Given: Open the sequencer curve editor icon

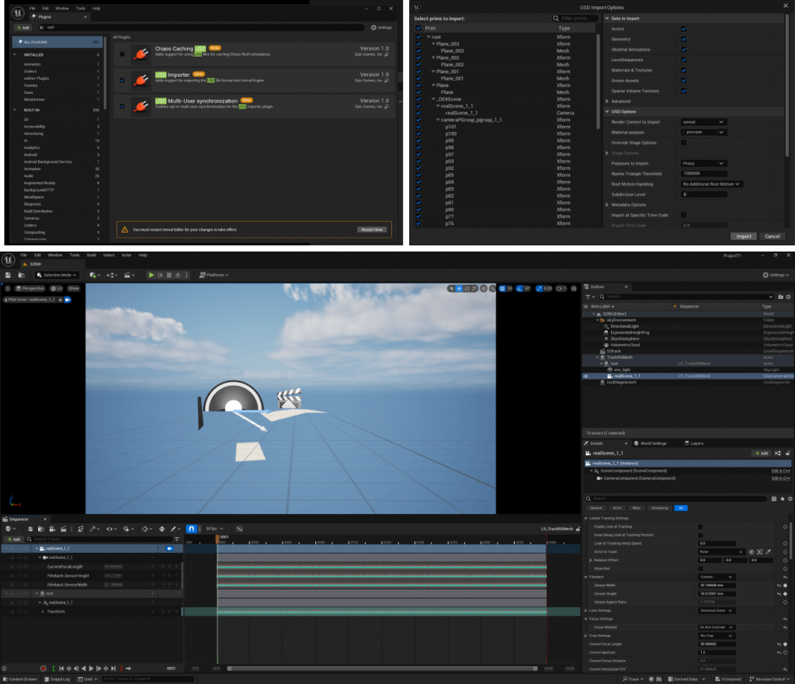Looking at the screenshot, I should click(x=239, y=529).
